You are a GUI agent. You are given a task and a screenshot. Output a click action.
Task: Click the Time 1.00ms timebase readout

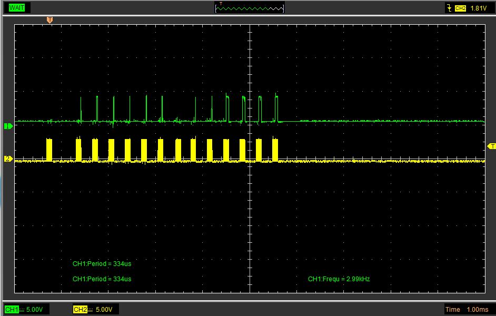coord(467,309)
